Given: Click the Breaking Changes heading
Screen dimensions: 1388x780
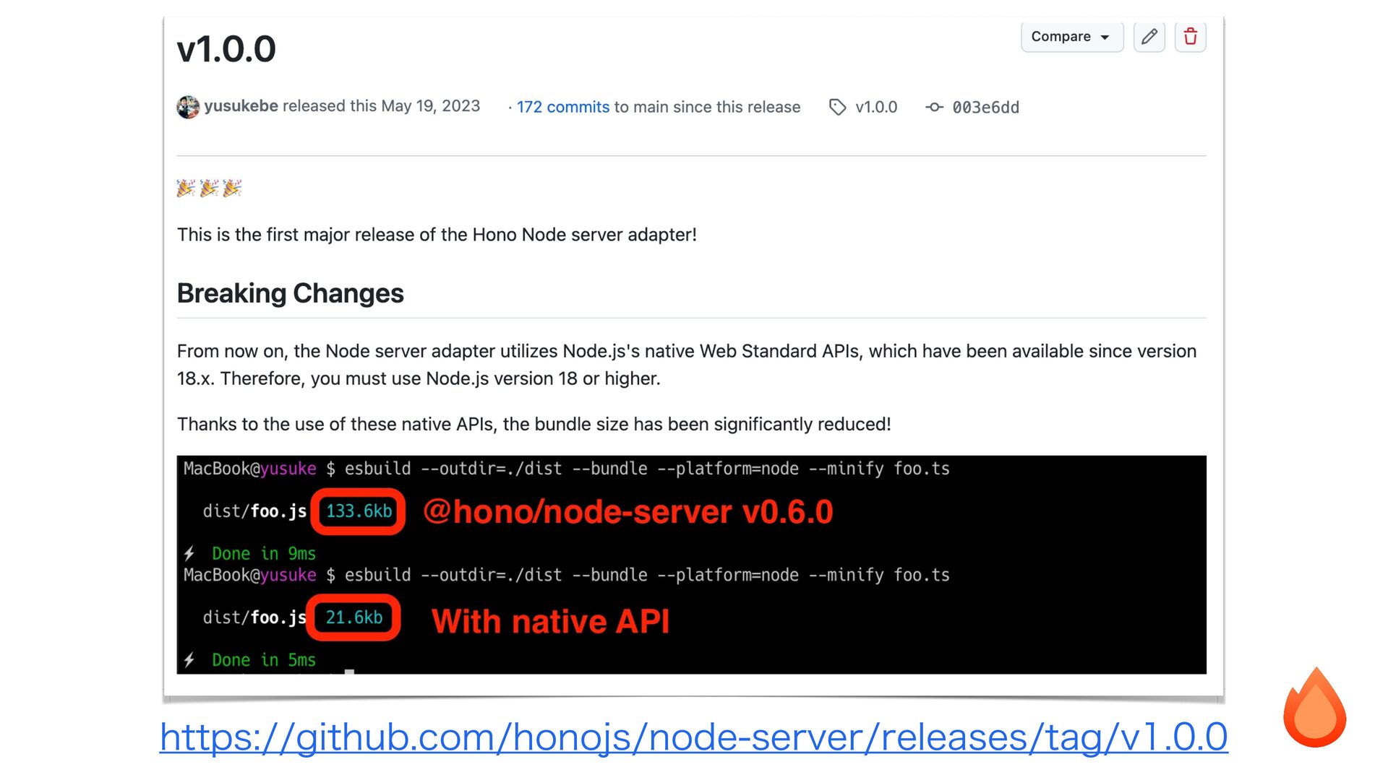Looking at the screenshot, I should [290, 293].
